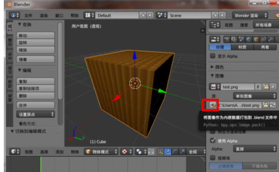The width and height of the screenshot is (279, 172).
Task: Click the 移动 button
Action: click(x=36, y=36)
